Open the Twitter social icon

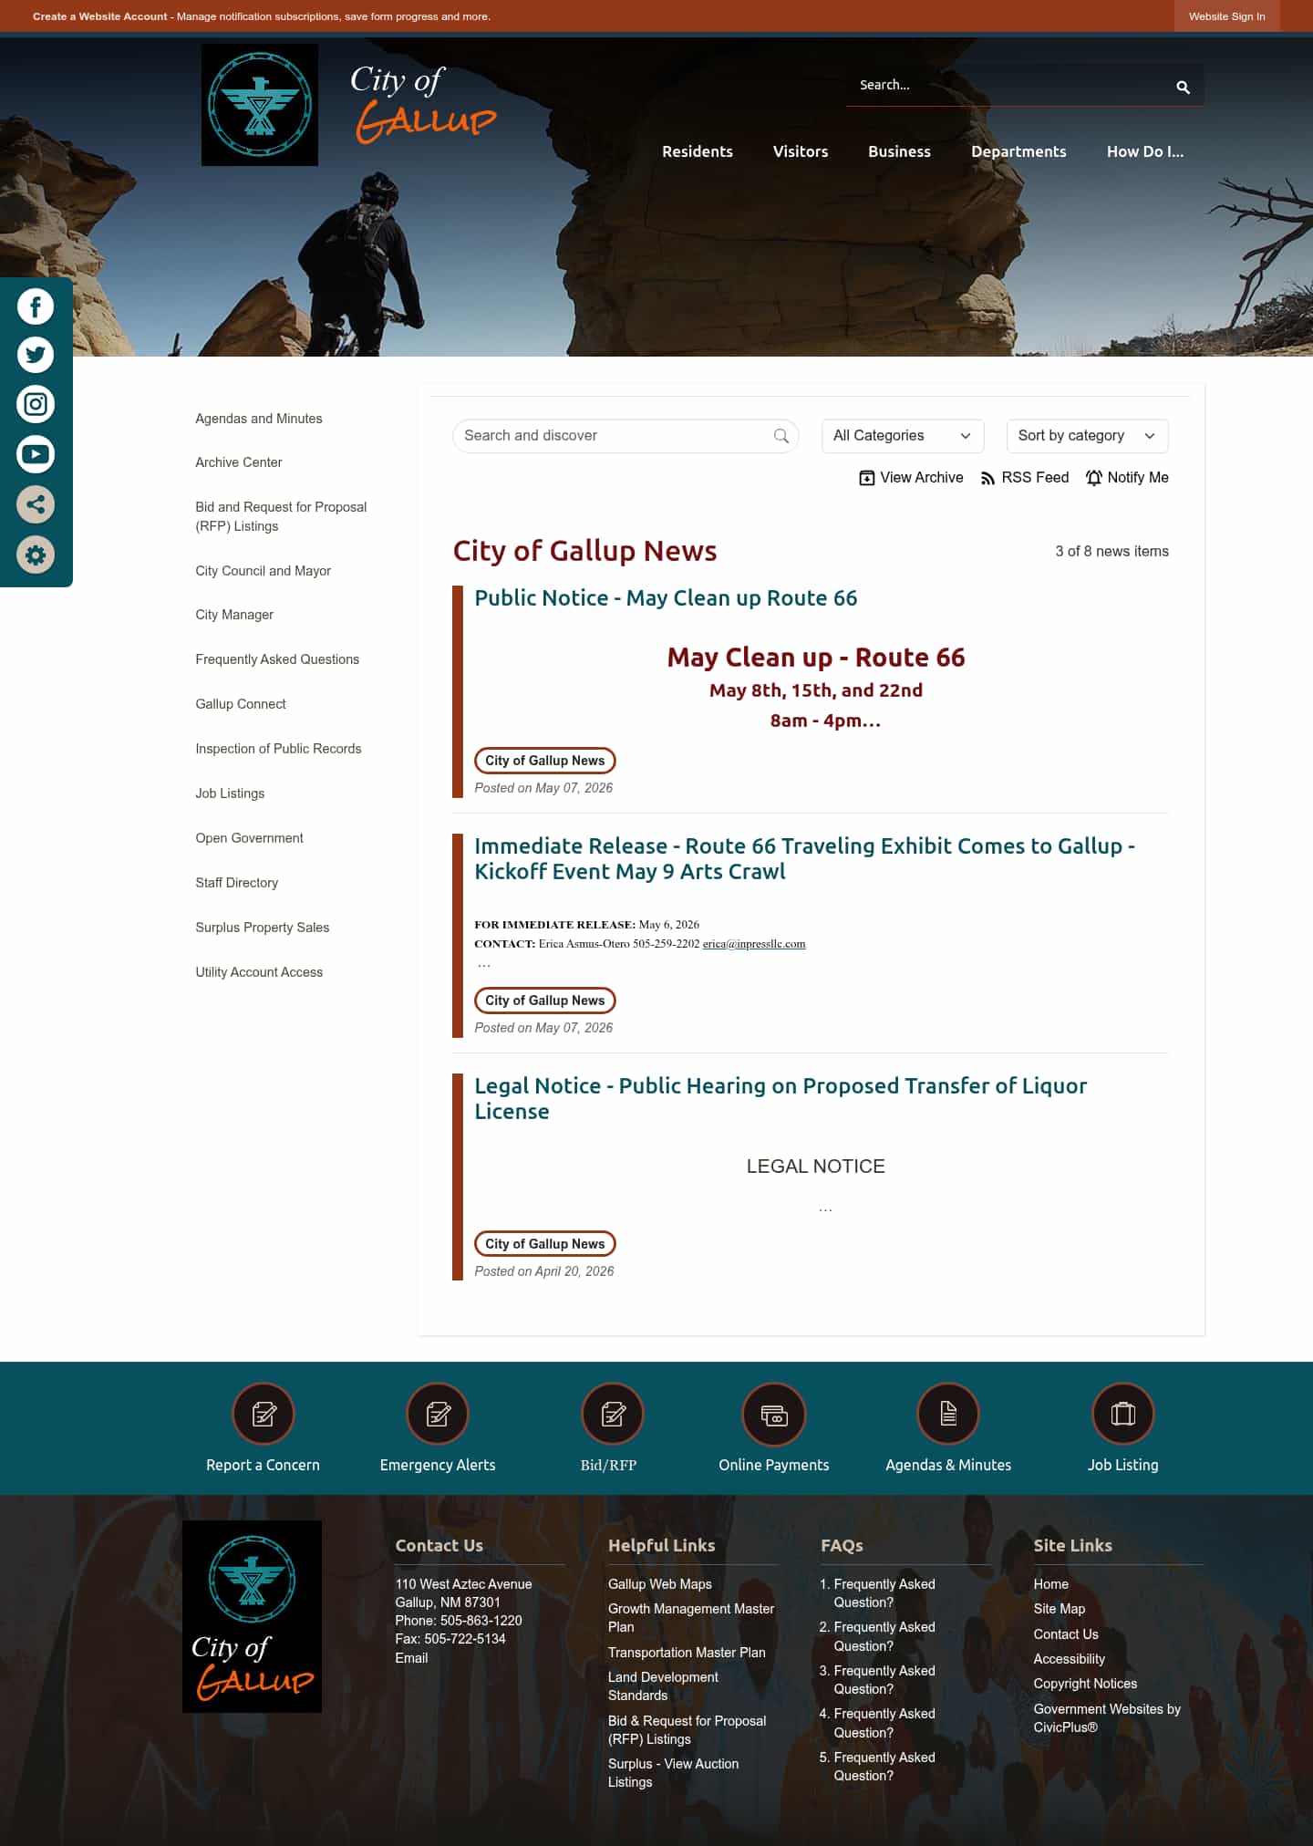[36, 355]
